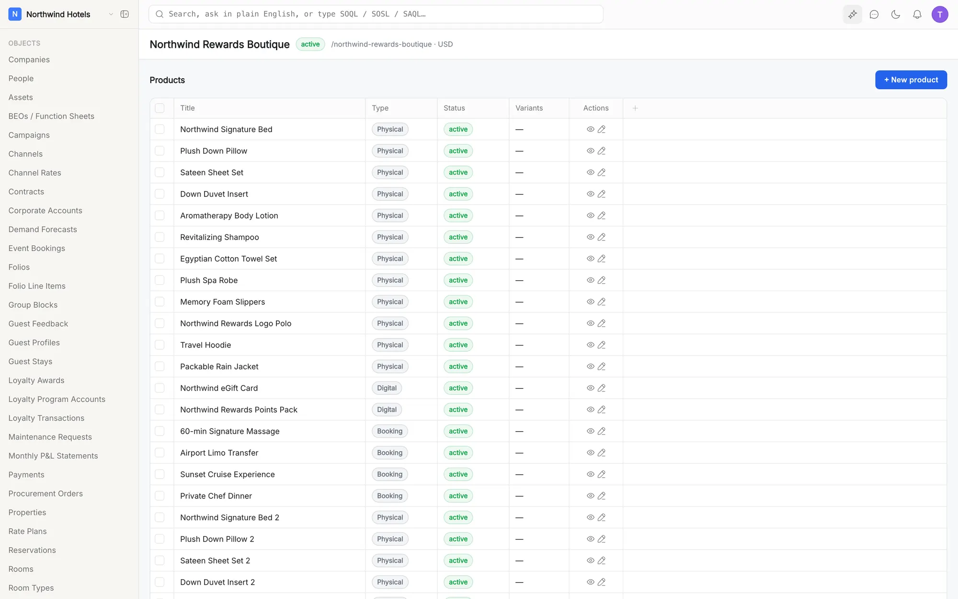The height and width of the screenshot is (599, 958).
Task: Click Digital type badge for Northwind eGift Card
Action: pyautogui.click(x=387, y=388)
